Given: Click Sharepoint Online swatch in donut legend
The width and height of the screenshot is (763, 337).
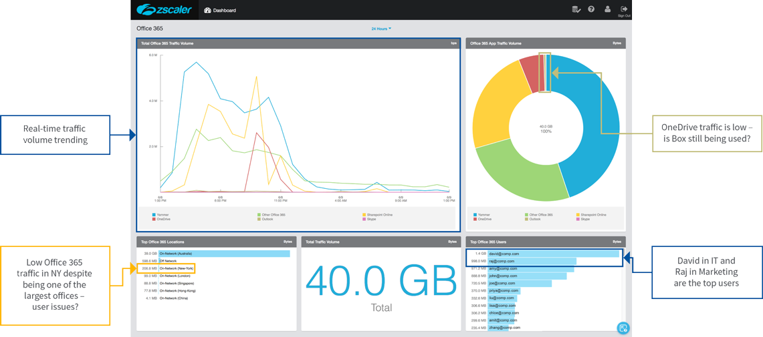Looking at the screenshot, I should pos(578,214).
